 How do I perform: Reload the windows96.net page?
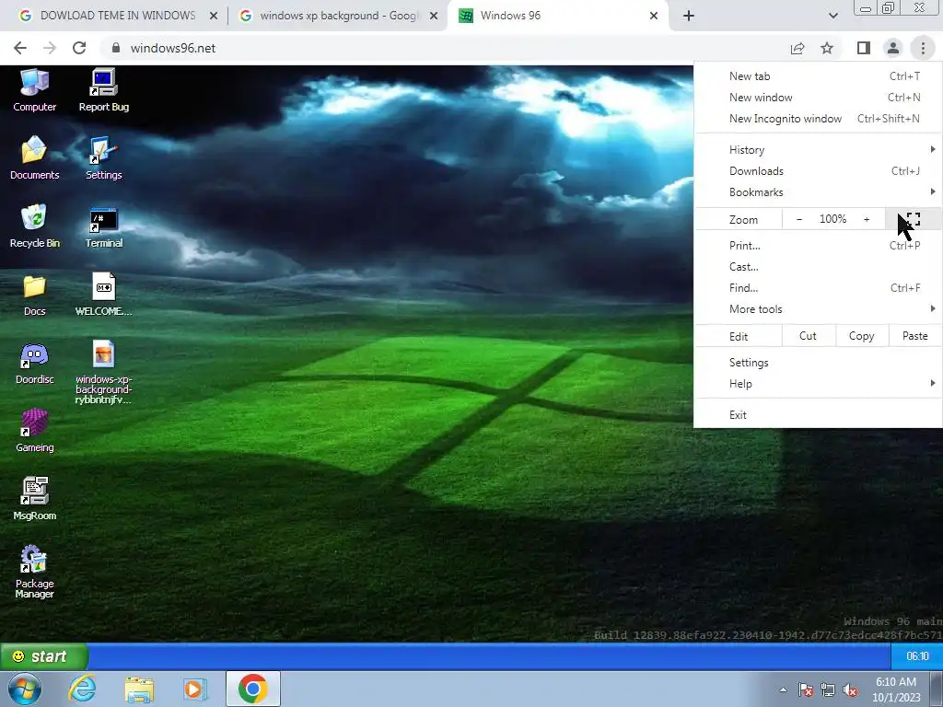(79, 48)
